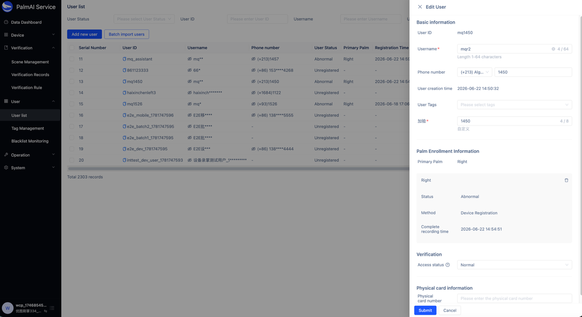The height and width of the screenshot is (317, 582).
Task: Select all rows with the header checkbox
Action: [72, 48]
